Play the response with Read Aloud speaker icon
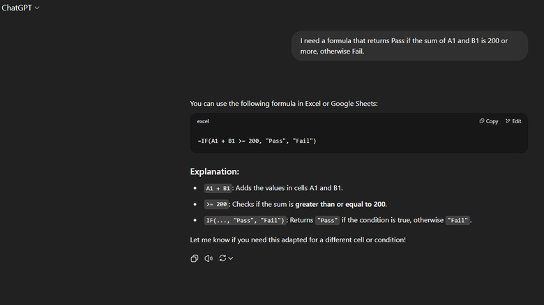This screenshot has width=544, height=305. 209,258
